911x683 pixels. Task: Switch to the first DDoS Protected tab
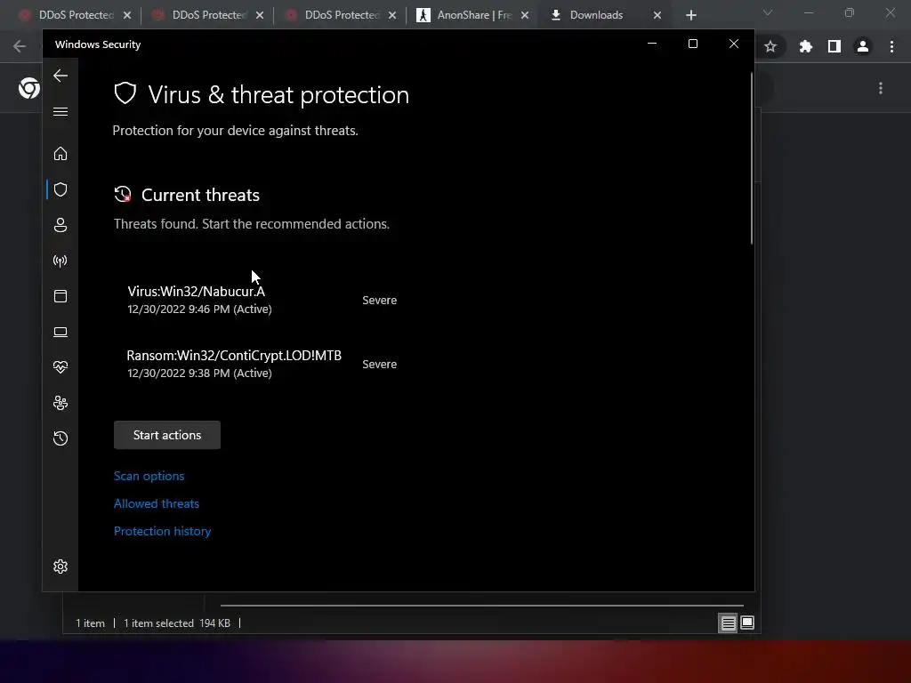pyautogui.click(x=77, y=15)
